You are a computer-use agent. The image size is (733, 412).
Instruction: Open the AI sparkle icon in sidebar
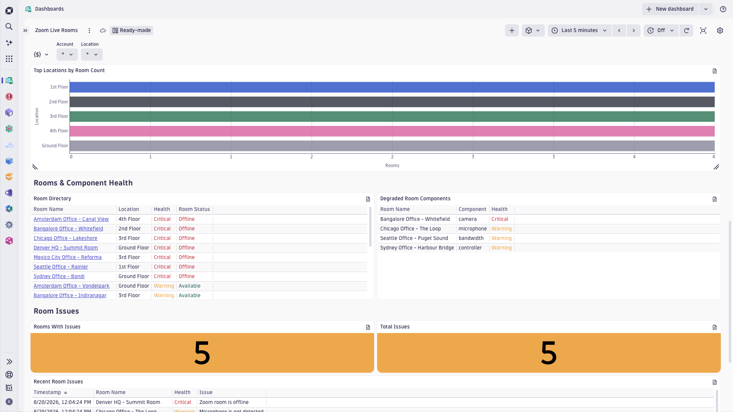[9, 43]
